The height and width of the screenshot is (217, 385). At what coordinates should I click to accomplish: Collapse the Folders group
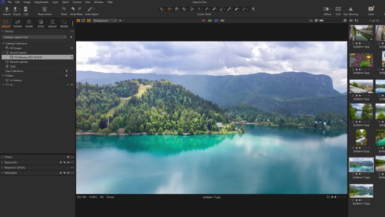tap(3, 75)
